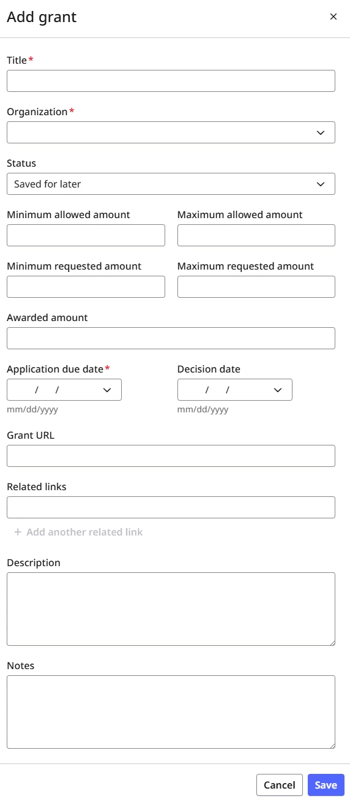Focus the Title text field
The width and height of the screenshot is (350, 799).
pyautogui.click(x=171, y=81)
